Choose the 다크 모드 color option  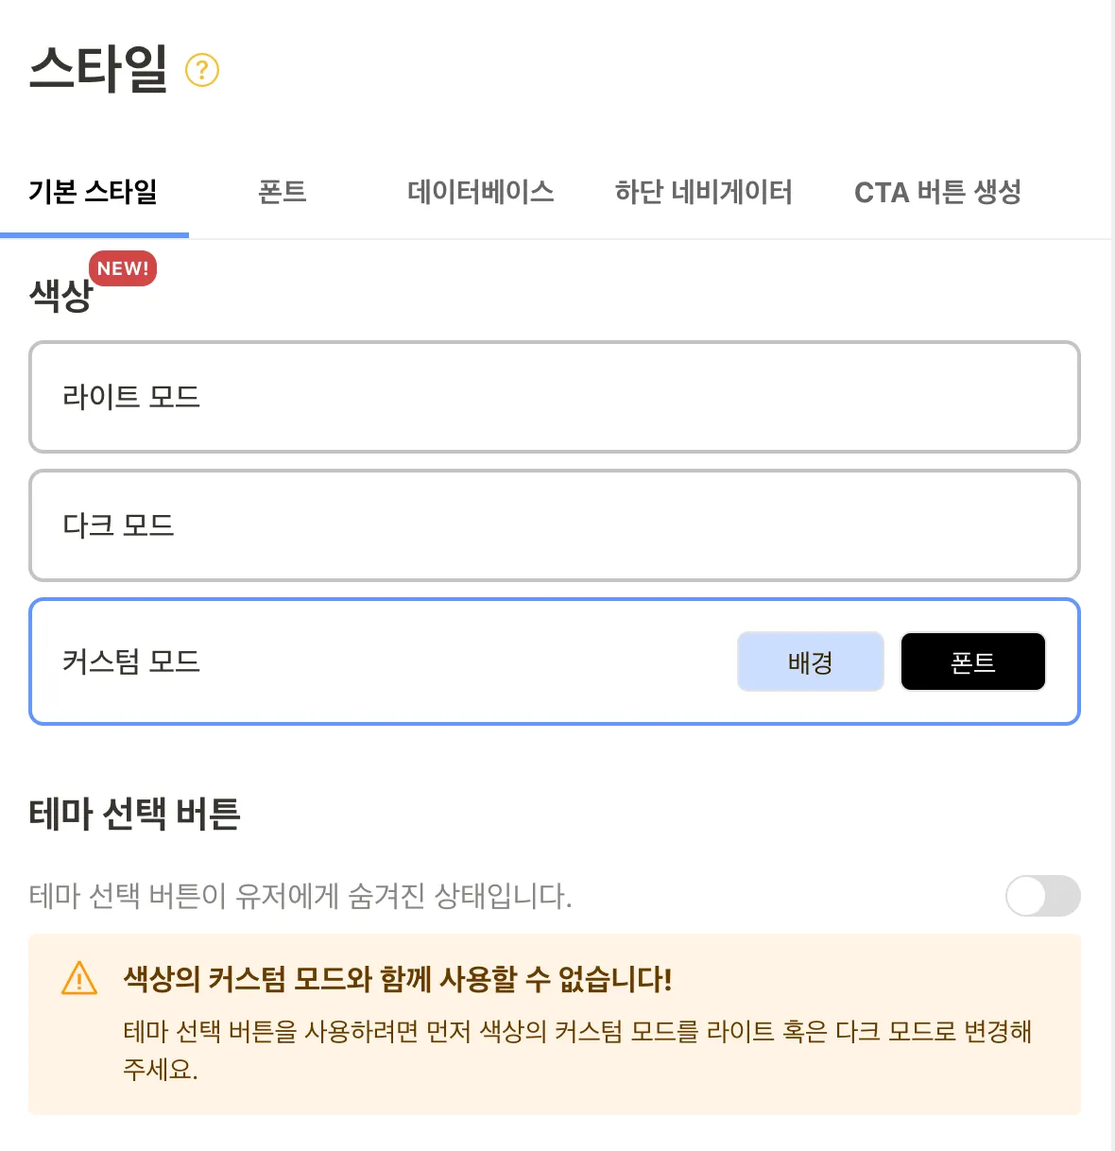coord(554,525)
